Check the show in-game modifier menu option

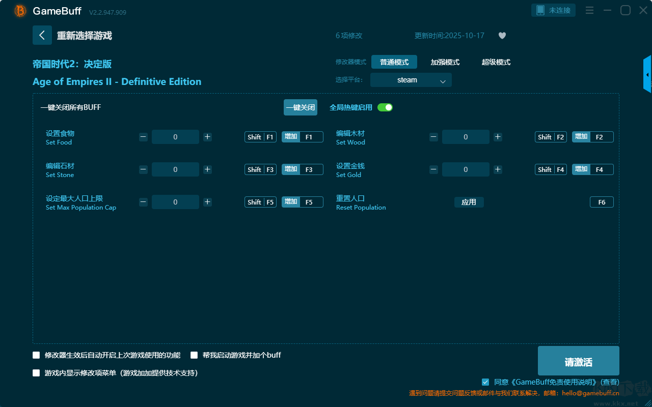[x=36, y=373]
